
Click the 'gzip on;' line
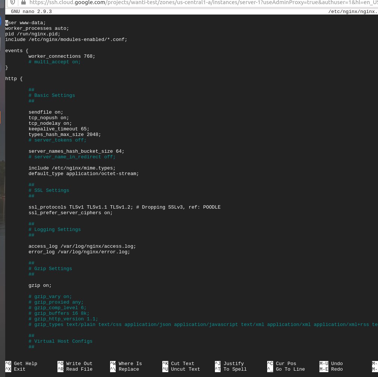point(40,285)
